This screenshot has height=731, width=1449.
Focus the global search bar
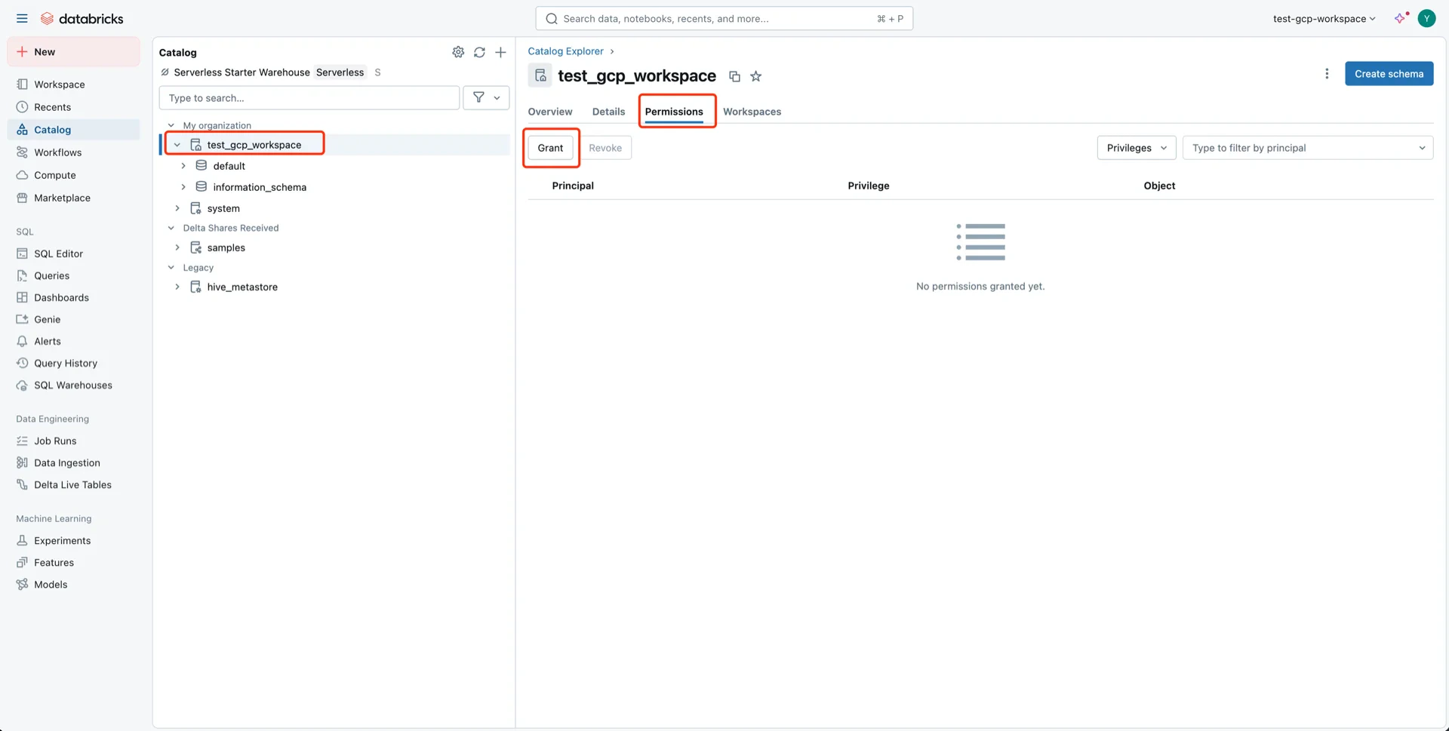pyautogui.click(x=724, y=18)
